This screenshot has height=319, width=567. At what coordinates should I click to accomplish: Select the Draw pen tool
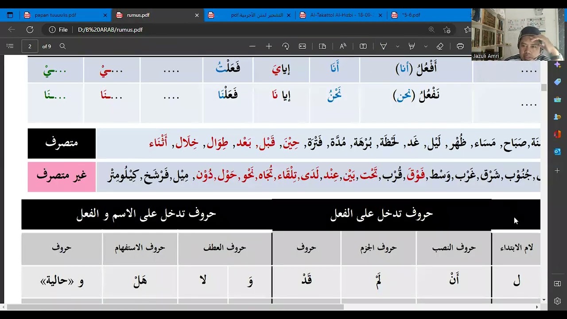click(x=384, y=46)
